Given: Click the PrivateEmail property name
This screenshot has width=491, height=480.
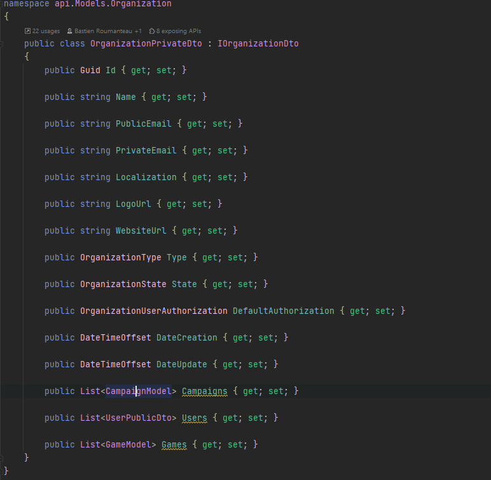Looking at the screenshot, I should coord(146,150).
